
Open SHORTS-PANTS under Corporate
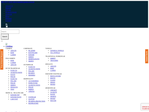34,59
